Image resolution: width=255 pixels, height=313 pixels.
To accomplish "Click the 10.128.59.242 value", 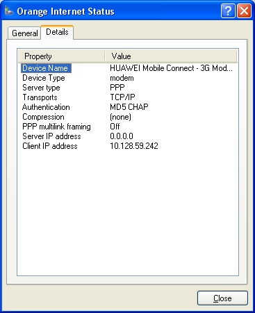I will click(134, 146).
